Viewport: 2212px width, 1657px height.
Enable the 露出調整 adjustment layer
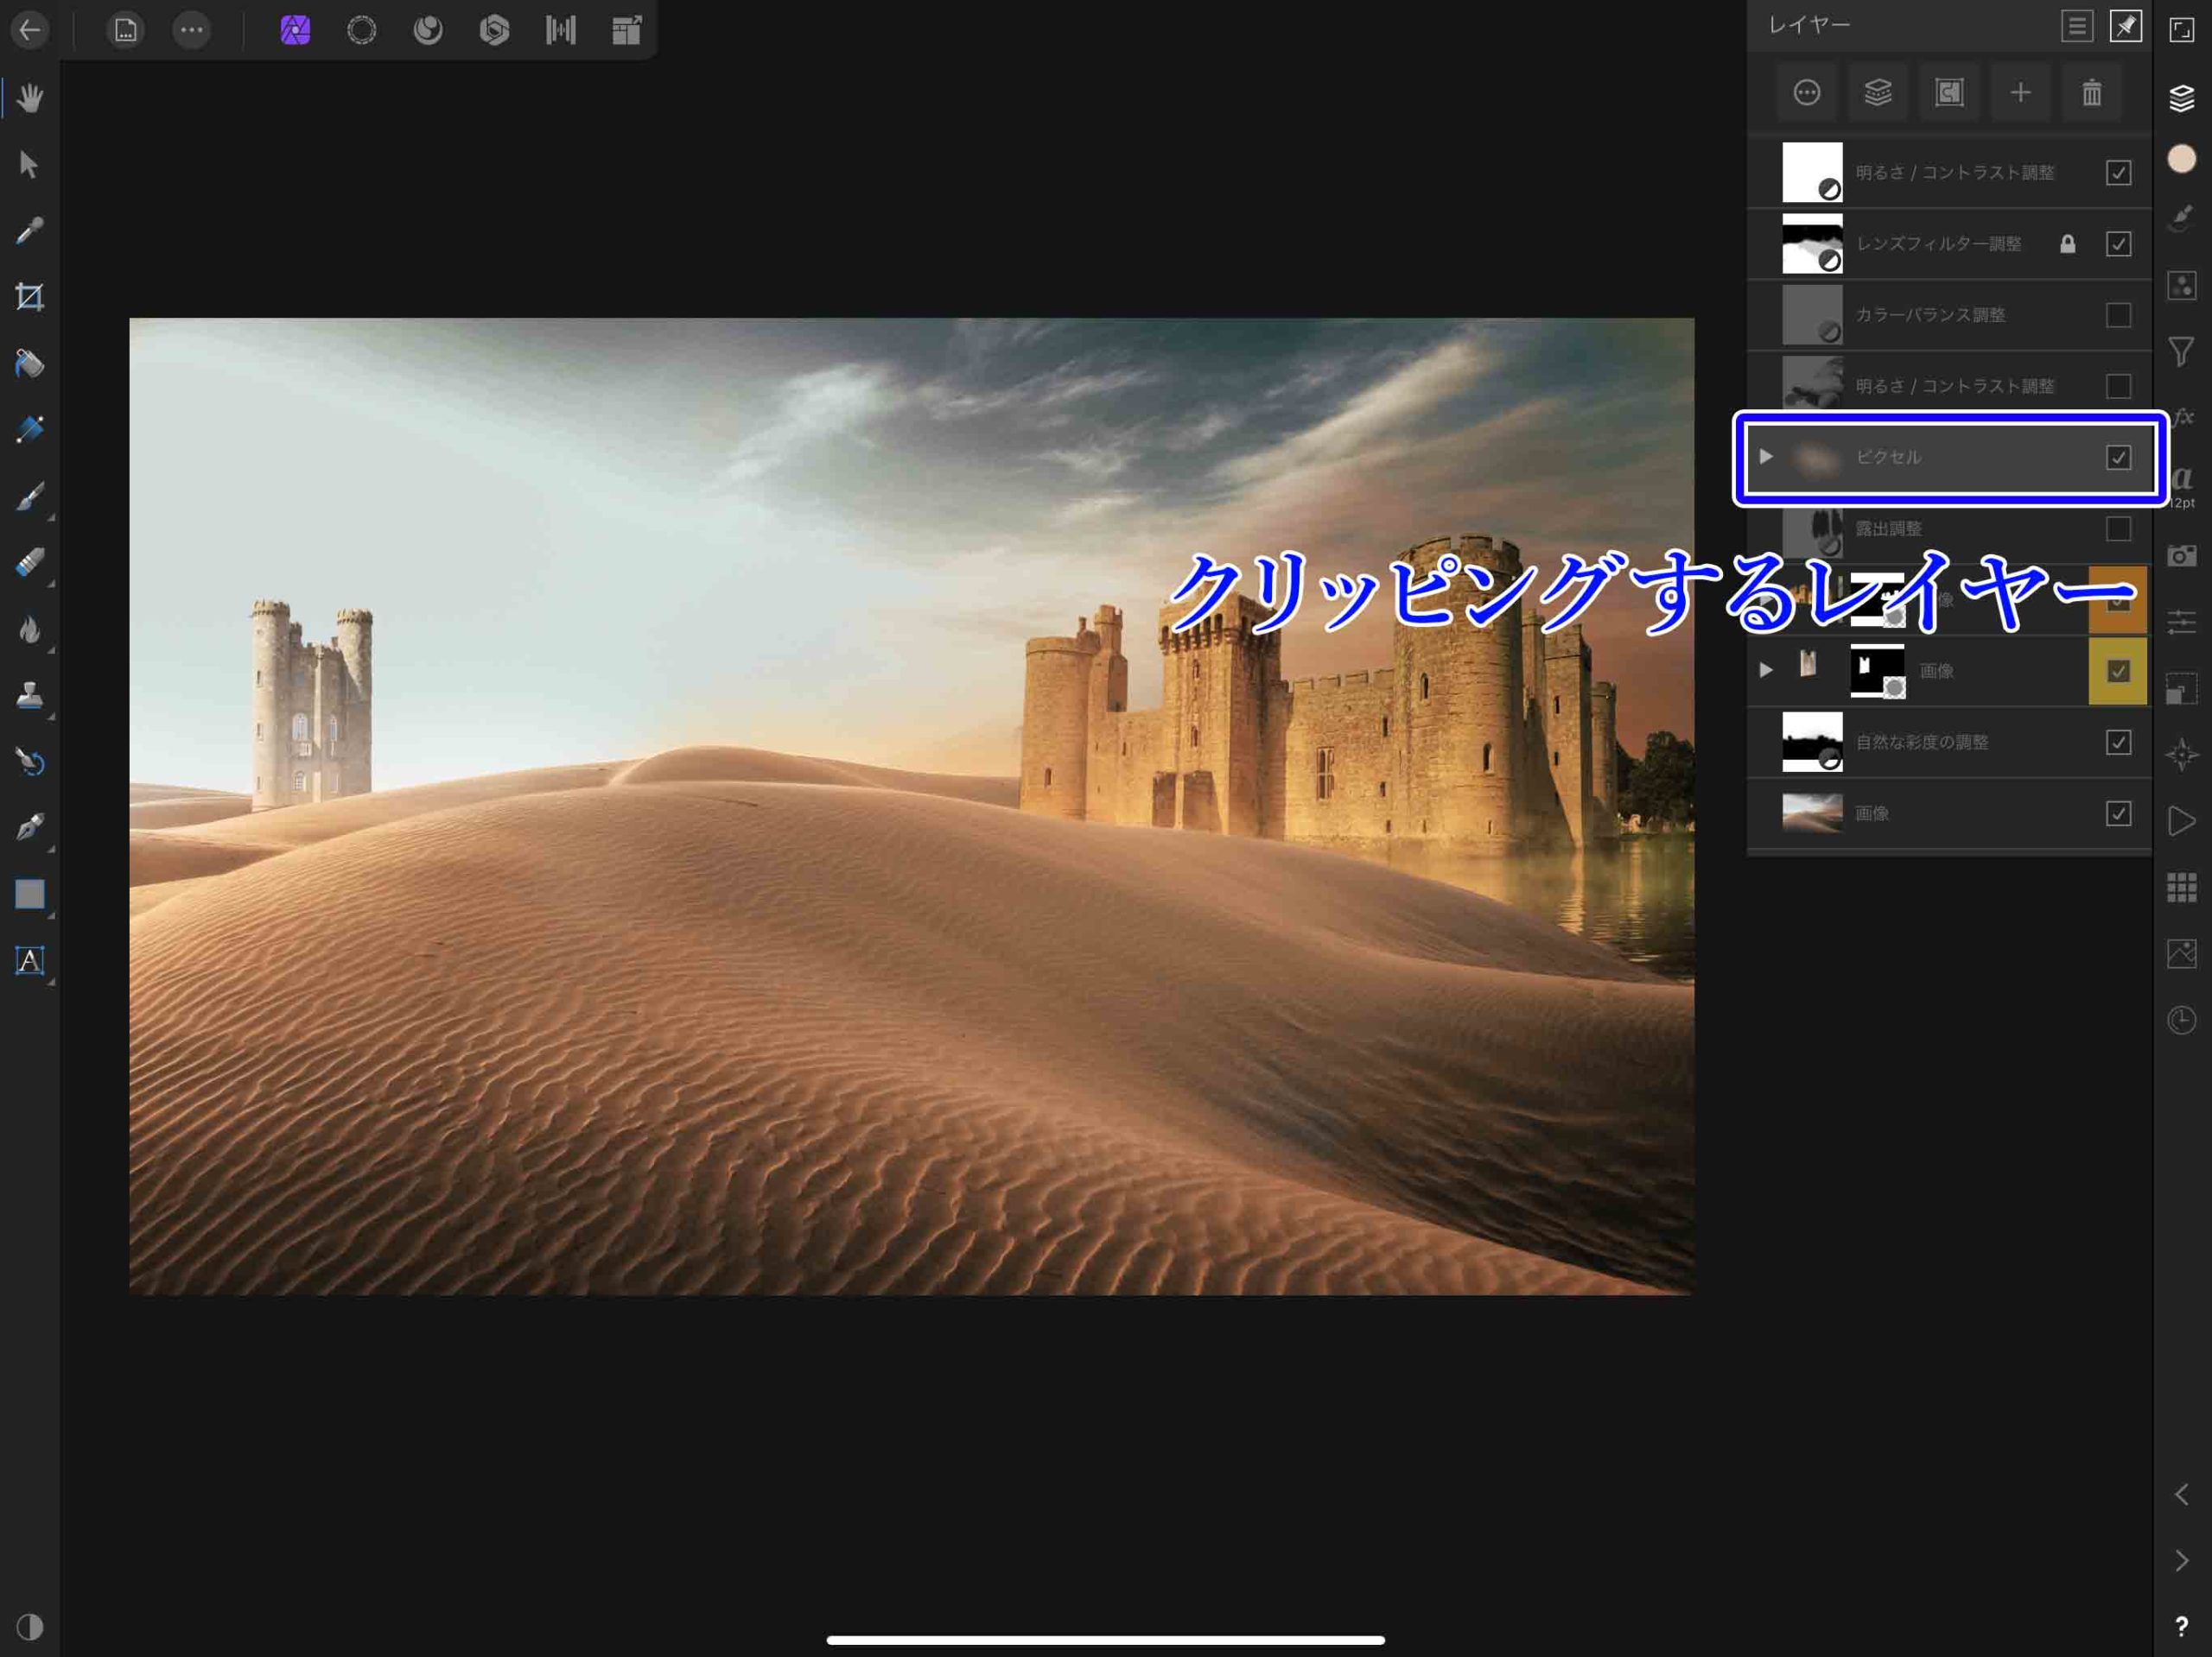point(2118,528)
